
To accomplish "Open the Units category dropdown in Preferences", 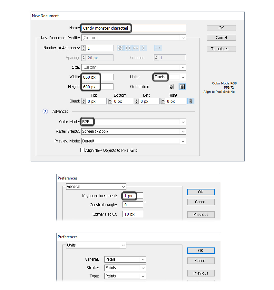I will point(96,245).
